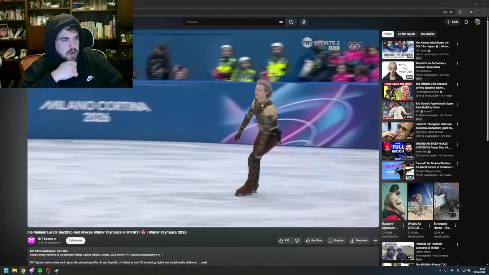
Task: Activate voice search microphone icon
Action: tap(304, 22)
